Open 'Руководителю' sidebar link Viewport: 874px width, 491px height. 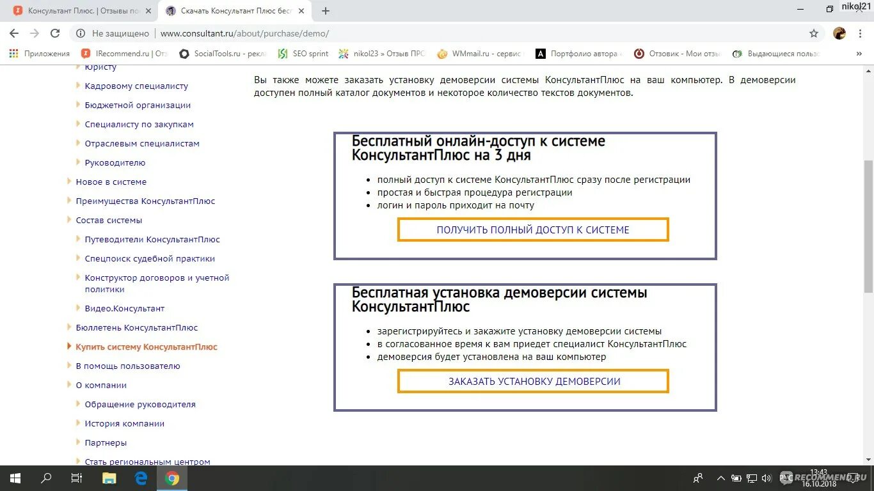coord(115,162)
